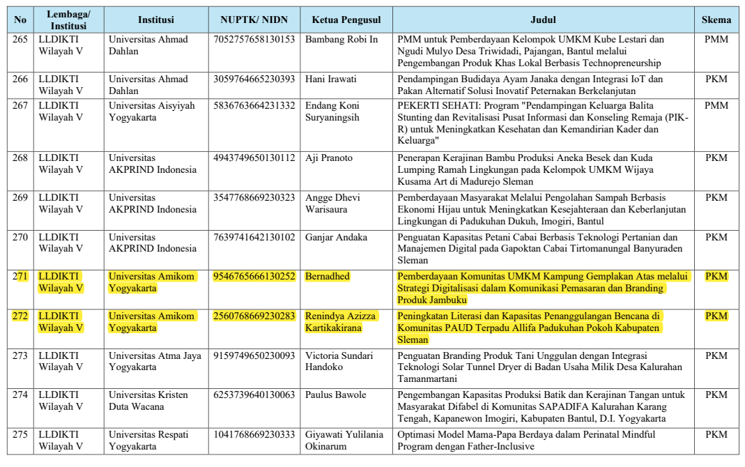Click the highlighted row number 272
Image resolution: width=745 pixels, height=467 pixels.
[x=20, y=316]
